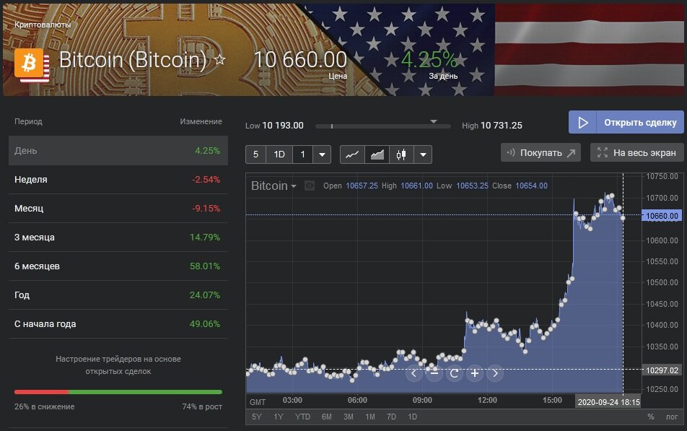Viewport: 687px width, 431px height.
Task: Switch the chart range to 1M
Action: click(x=369, y=417)
